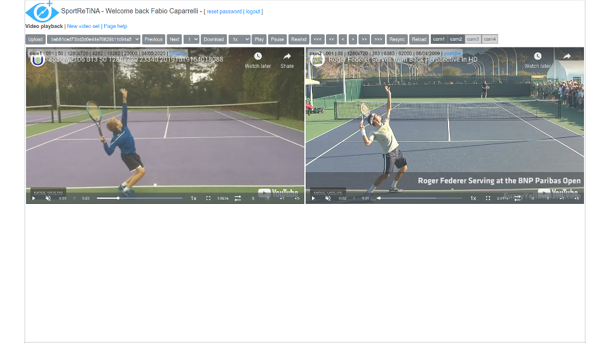610x343 pixels.
Task: Click MORE VIDEOS on left player
Action: pyautogui.click(x=48, y=193)
